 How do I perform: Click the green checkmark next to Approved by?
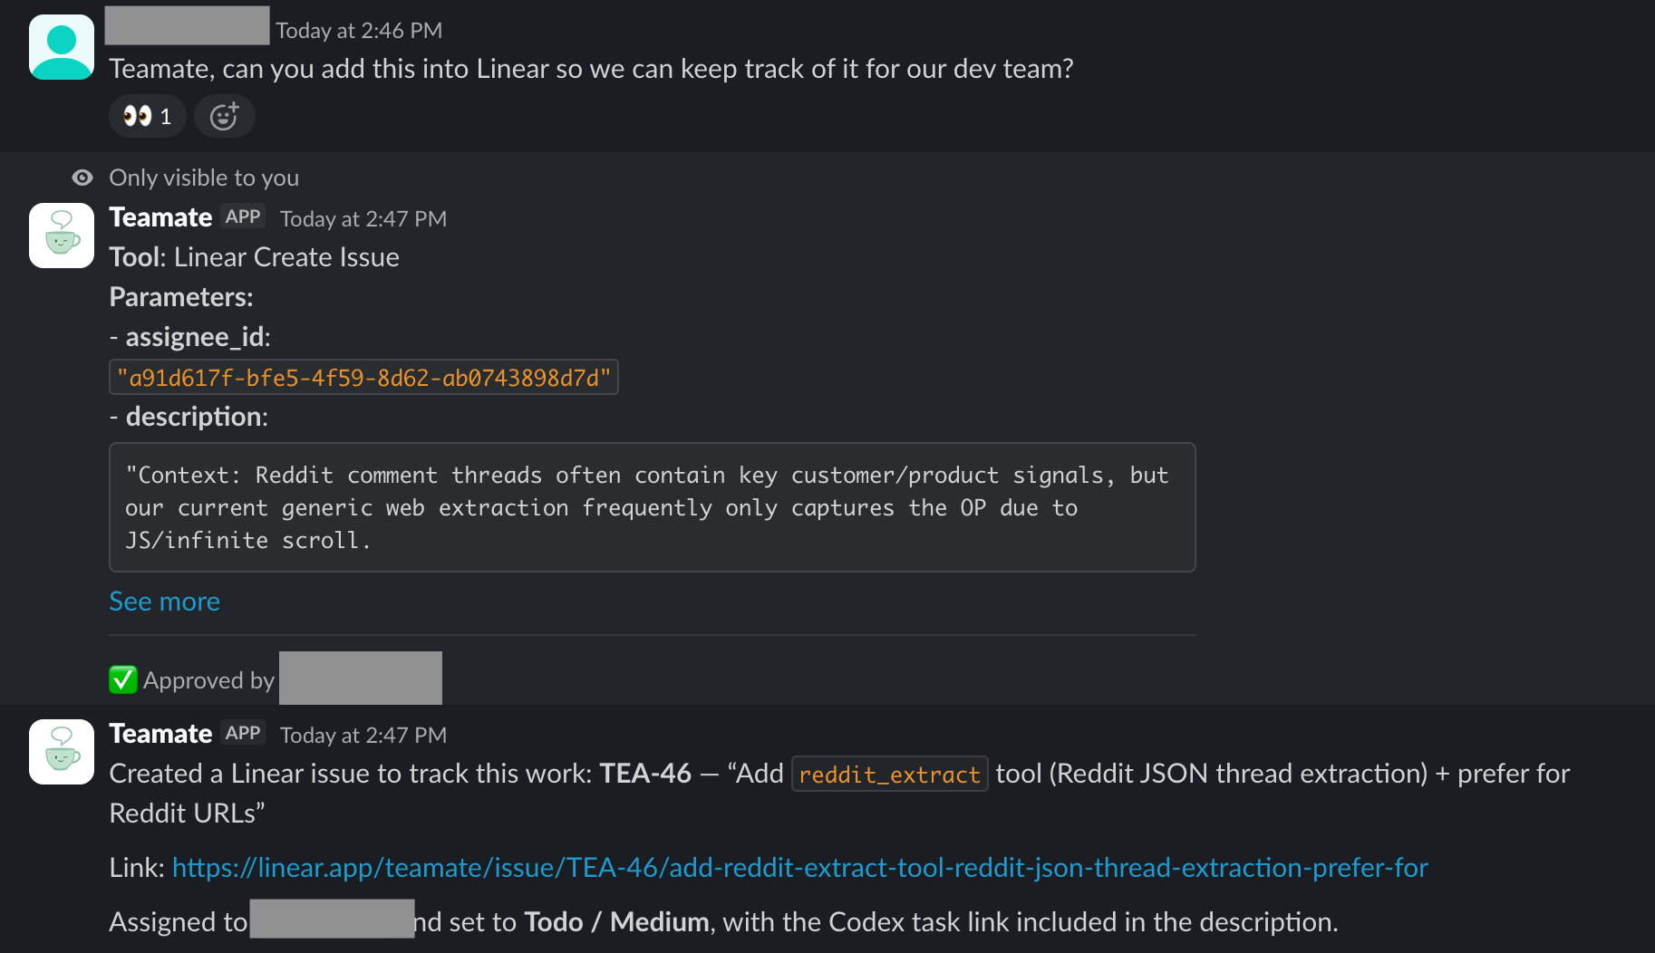[x=123, y=679]
